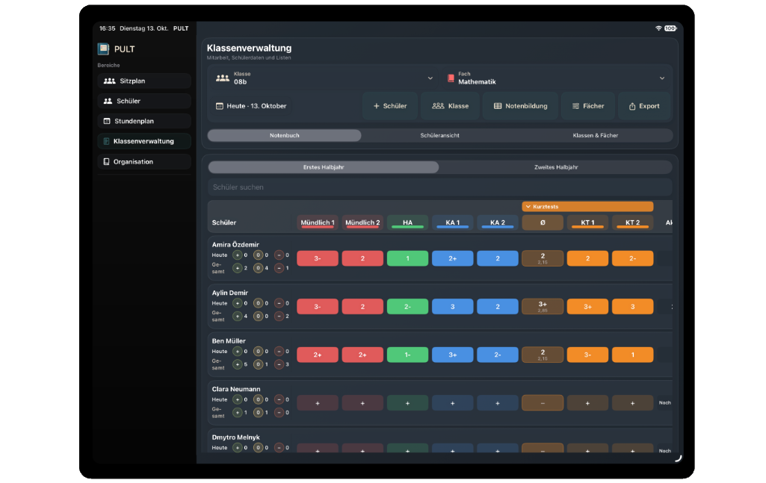Switch to the Schüleransicht tab

click(x=439, y=136)
